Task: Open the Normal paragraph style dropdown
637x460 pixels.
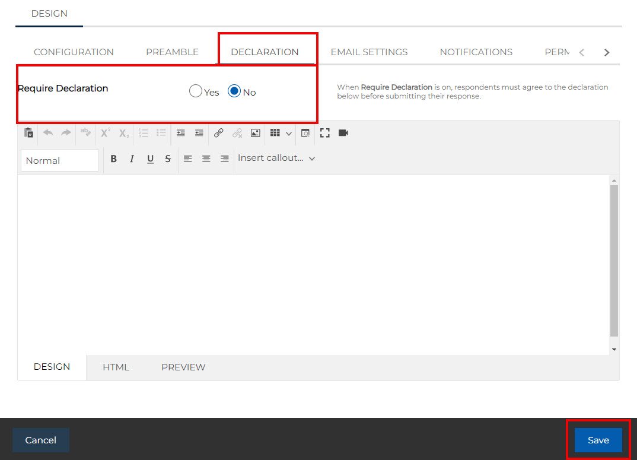Action: tap(59, 160)
